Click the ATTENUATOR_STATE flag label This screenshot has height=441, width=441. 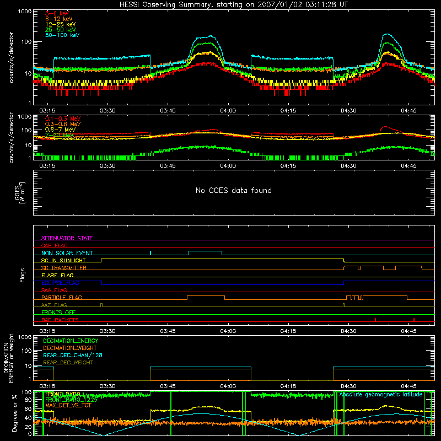click(67, 238)
